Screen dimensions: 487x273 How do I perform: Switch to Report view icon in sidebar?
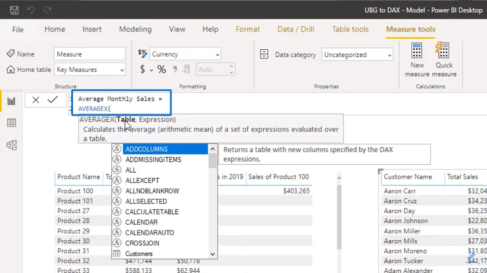click(x=12, y=101)
